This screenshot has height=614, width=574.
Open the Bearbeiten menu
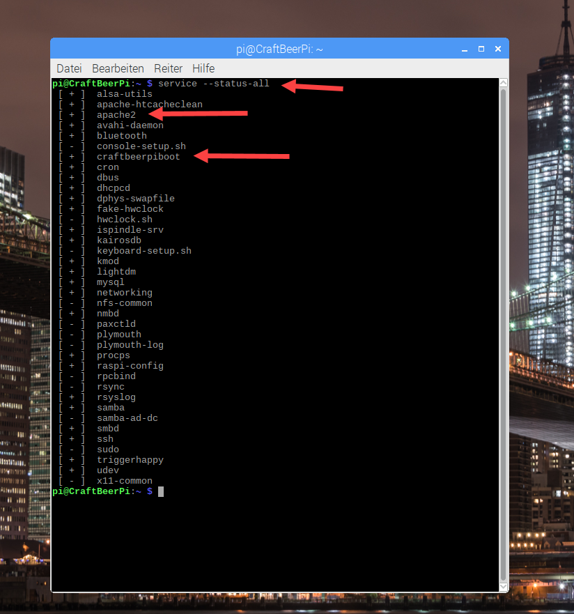118,68
